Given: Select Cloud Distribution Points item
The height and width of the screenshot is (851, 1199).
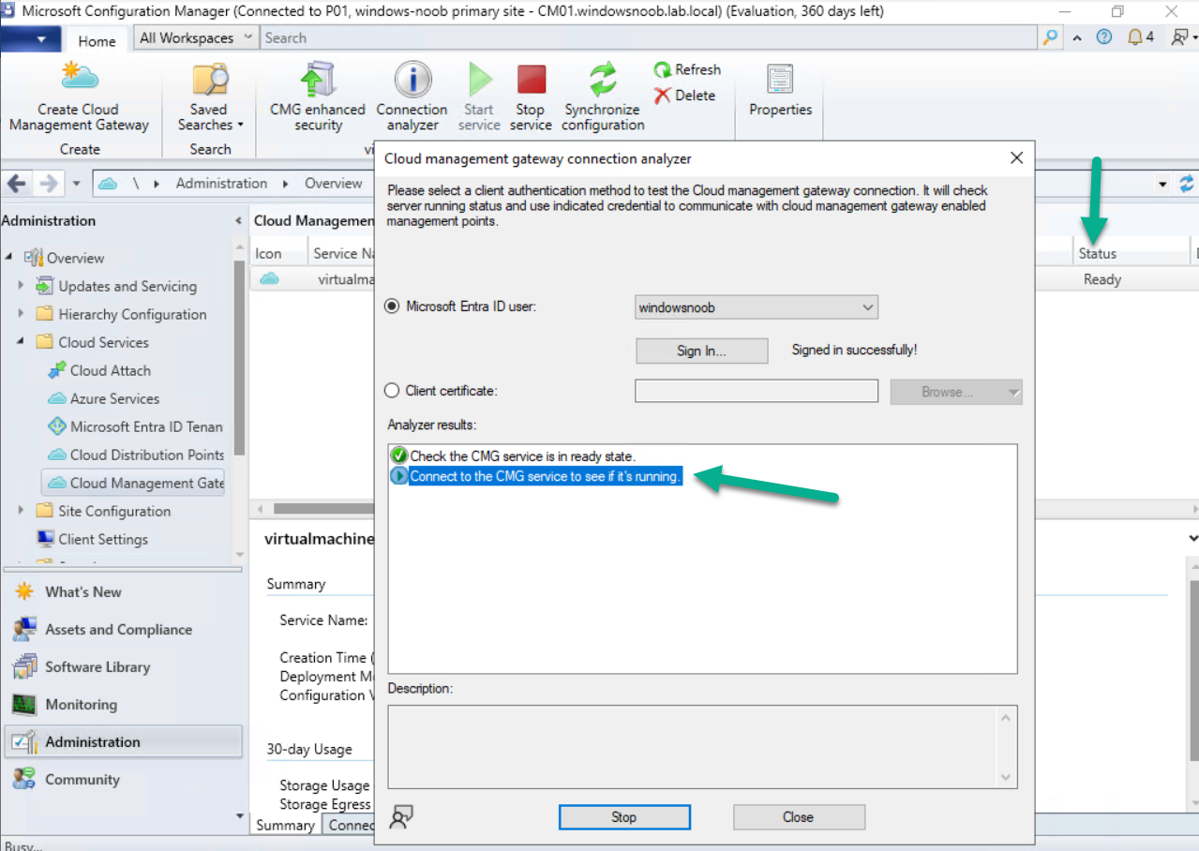Looking at the screenshot, I should coord(136,455).
